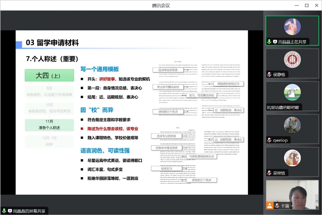Click the shared slide titled 03 留学申请材料

click(x=132, y=112)
